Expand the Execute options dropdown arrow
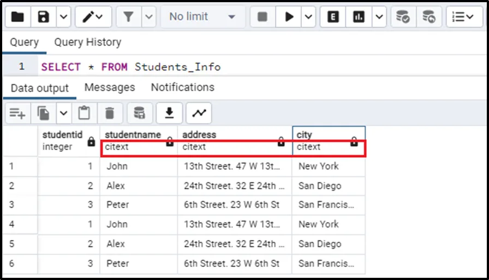Viewport: 489px width, 280px height. 308,17
